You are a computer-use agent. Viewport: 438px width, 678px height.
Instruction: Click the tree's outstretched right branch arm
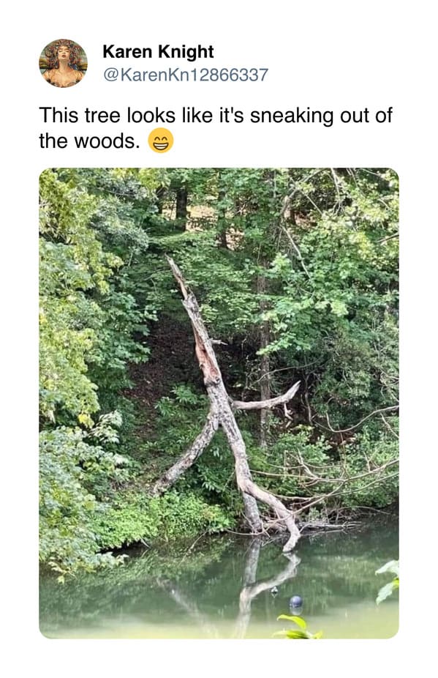tap(266, 398)
